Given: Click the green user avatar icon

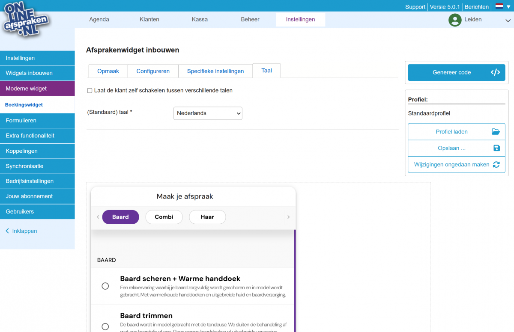Looking at the screenshot, I should pos(454,20).
